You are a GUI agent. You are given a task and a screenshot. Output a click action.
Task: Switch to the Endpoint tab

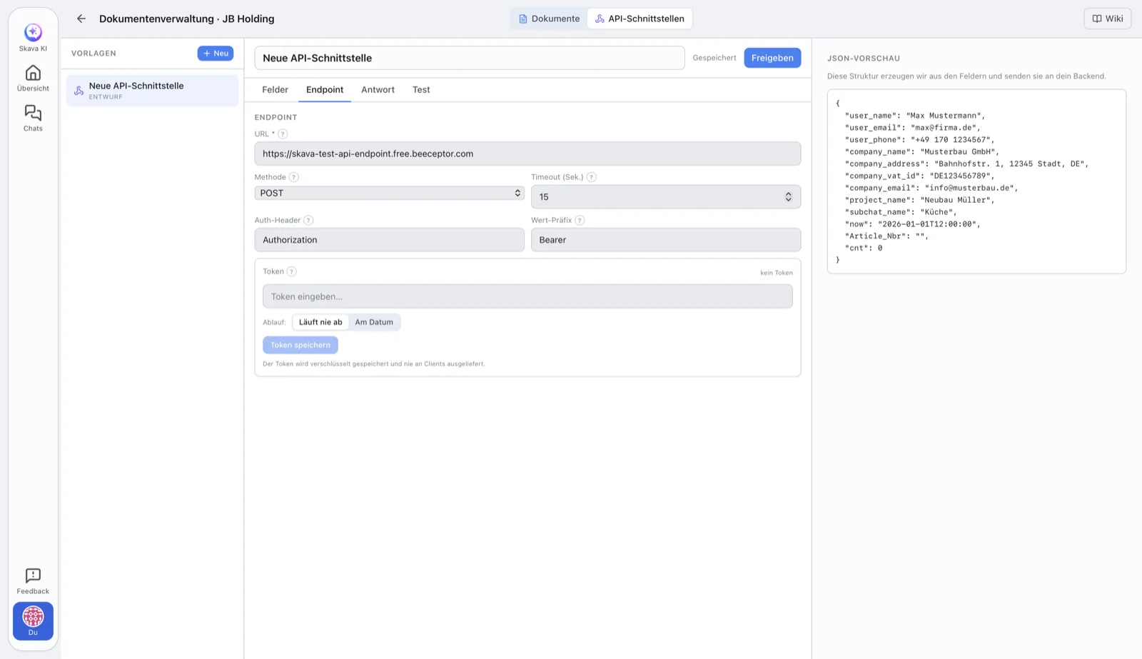[325, 90]
